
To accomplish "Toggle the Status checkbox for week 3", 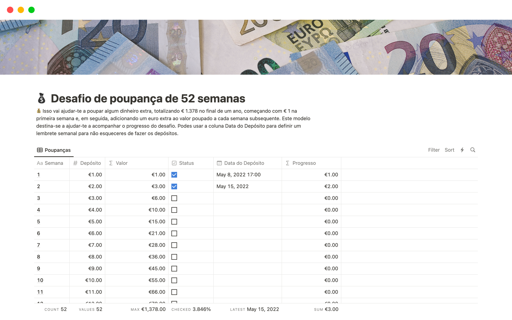I will (174, 198).
